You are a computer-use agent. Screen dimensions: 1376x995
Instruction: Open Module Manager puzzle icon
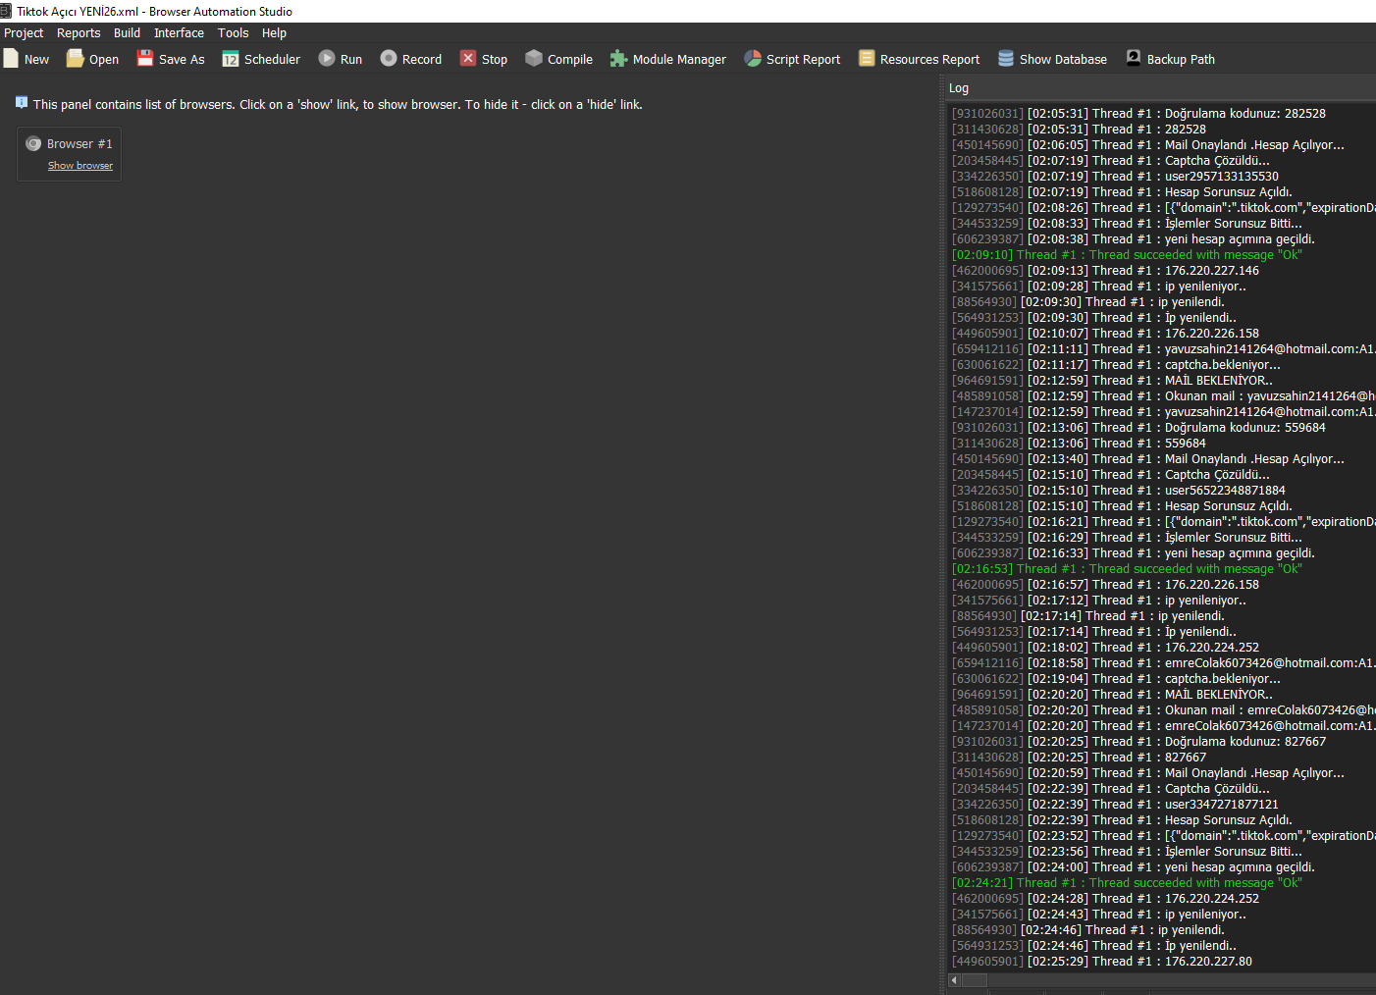click(618, 59)
